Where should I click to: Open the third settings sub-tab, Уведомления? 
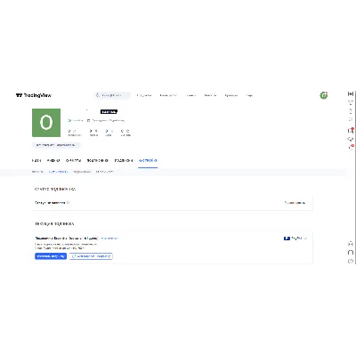click(x=82, y=172)
